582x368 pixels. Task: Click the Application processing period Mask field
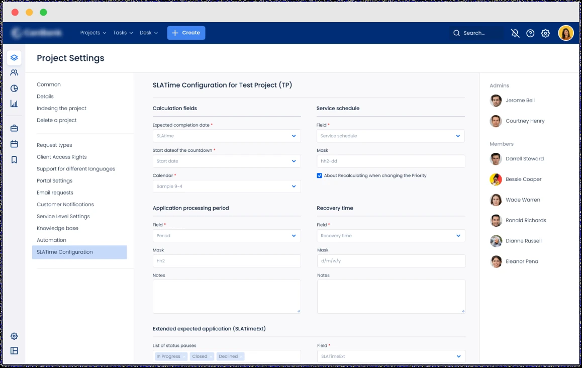coord(226,261)
